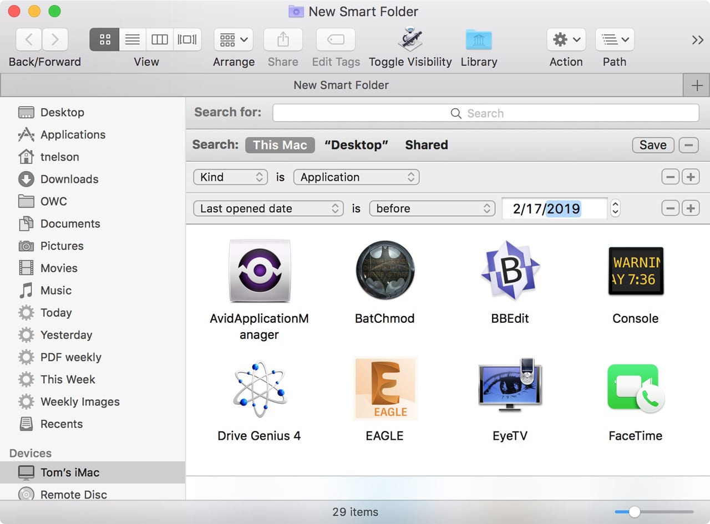Click the icon size slider

click(x=654, y=512)
